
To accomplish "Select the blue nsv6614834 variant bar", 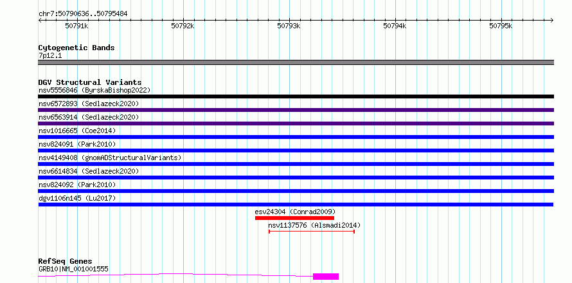I will point(296,178).
